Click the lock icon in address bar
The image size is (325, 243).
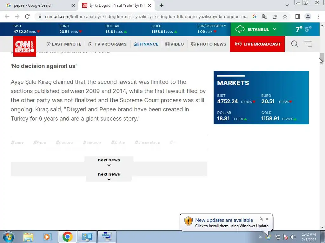(x=40, y=16)
